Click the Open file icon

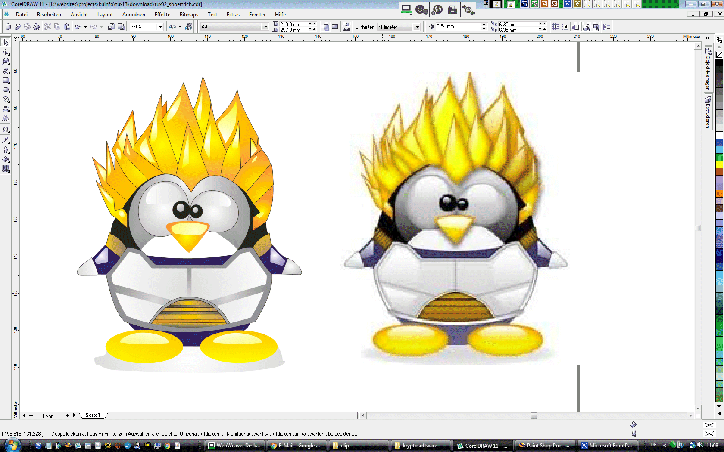click(x=18, y=27)
